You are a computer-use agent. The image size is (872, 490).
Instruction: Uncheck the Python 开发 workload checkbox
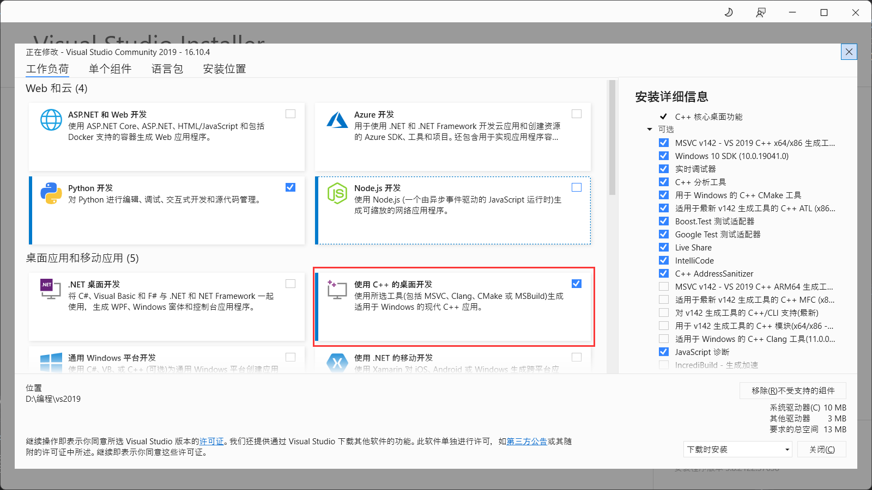290,187
